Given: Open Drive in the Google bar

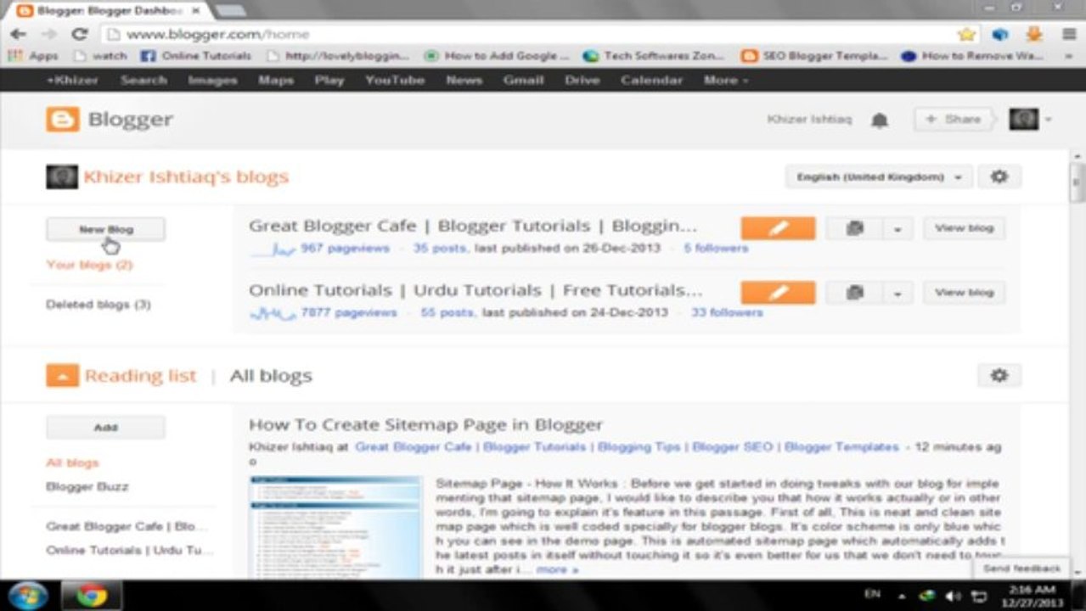Looking at the screenshot, I should 582,80.
